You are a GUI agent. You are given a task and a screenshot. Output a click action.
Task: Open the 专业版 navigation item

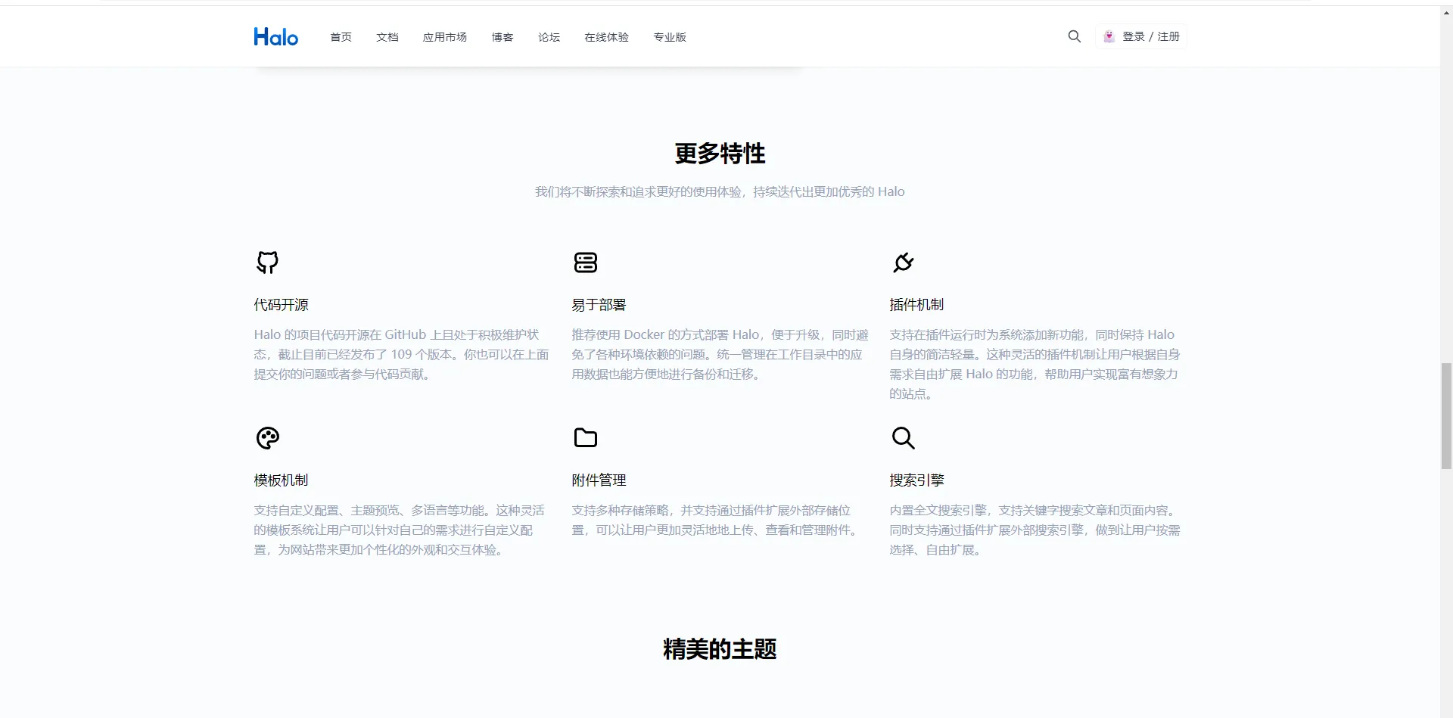(670, 37)
